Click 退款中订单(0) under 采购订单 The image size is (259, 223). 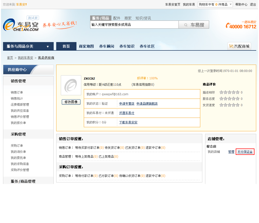tap(155, 176)
